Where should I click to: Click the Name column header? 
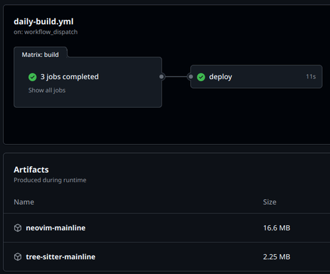(24, 202)
